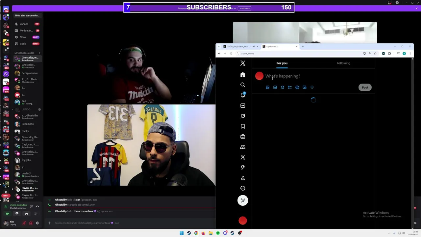This screenshot has height=237, width=421.
Task: Open More options circle in X sidebar
Action: coord(243,188)
